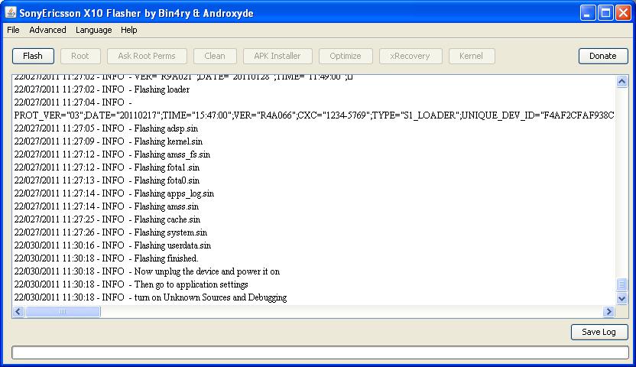The width and height of the screenshot is (636, 367).
Task: Click the 'Flashing loader' log line
Action: [x=102, y=89]
